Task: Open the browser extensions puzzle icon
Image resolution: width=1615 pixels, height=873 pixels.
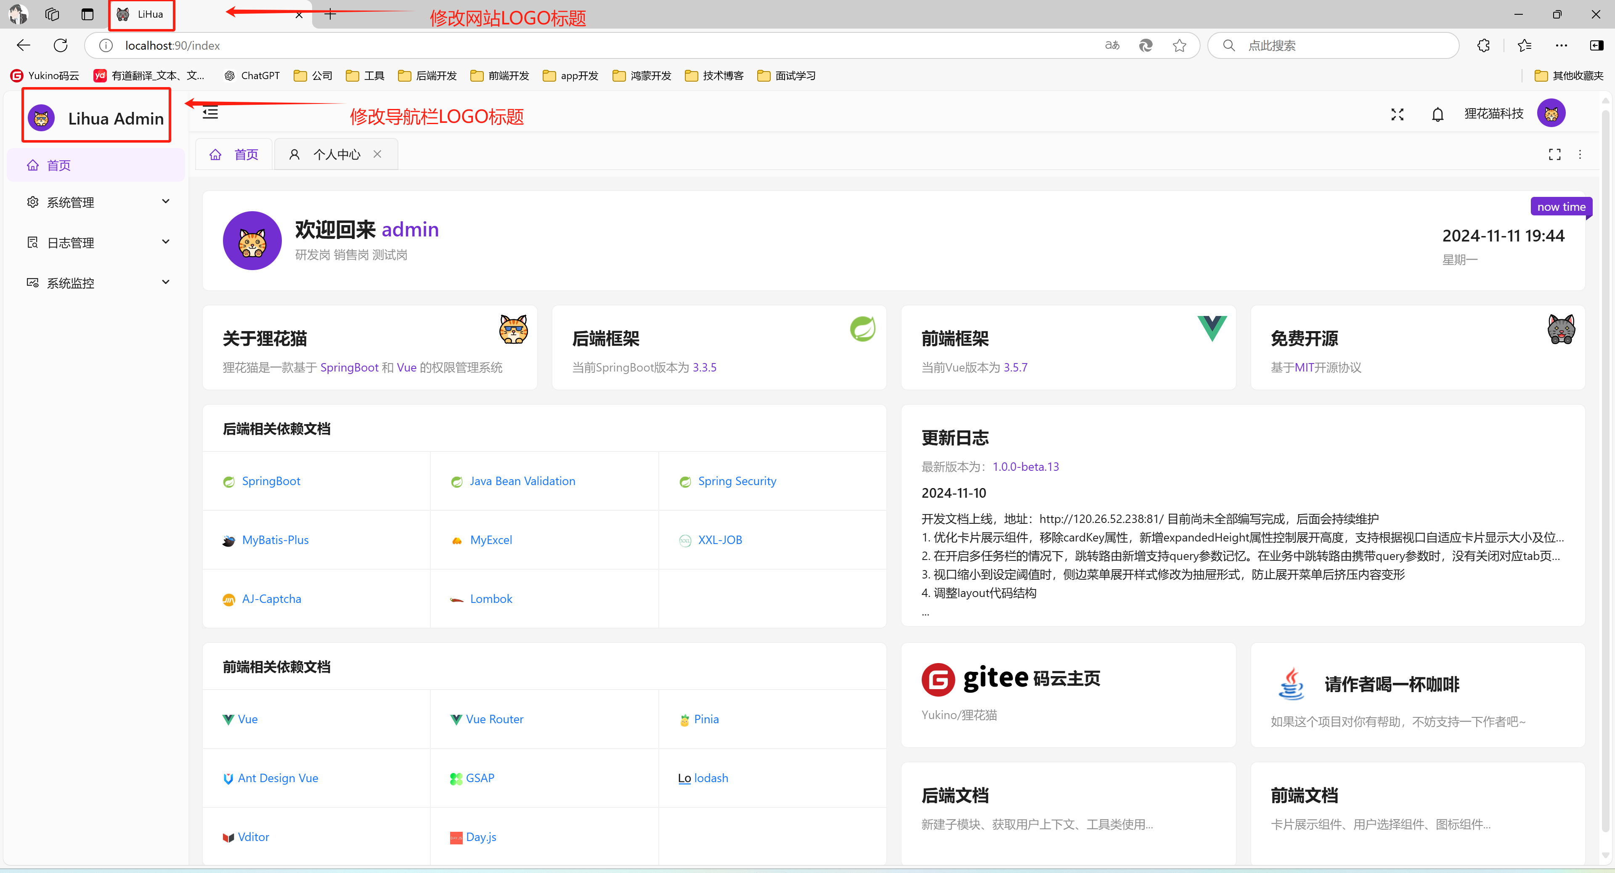Action: tap(1483, 45)
